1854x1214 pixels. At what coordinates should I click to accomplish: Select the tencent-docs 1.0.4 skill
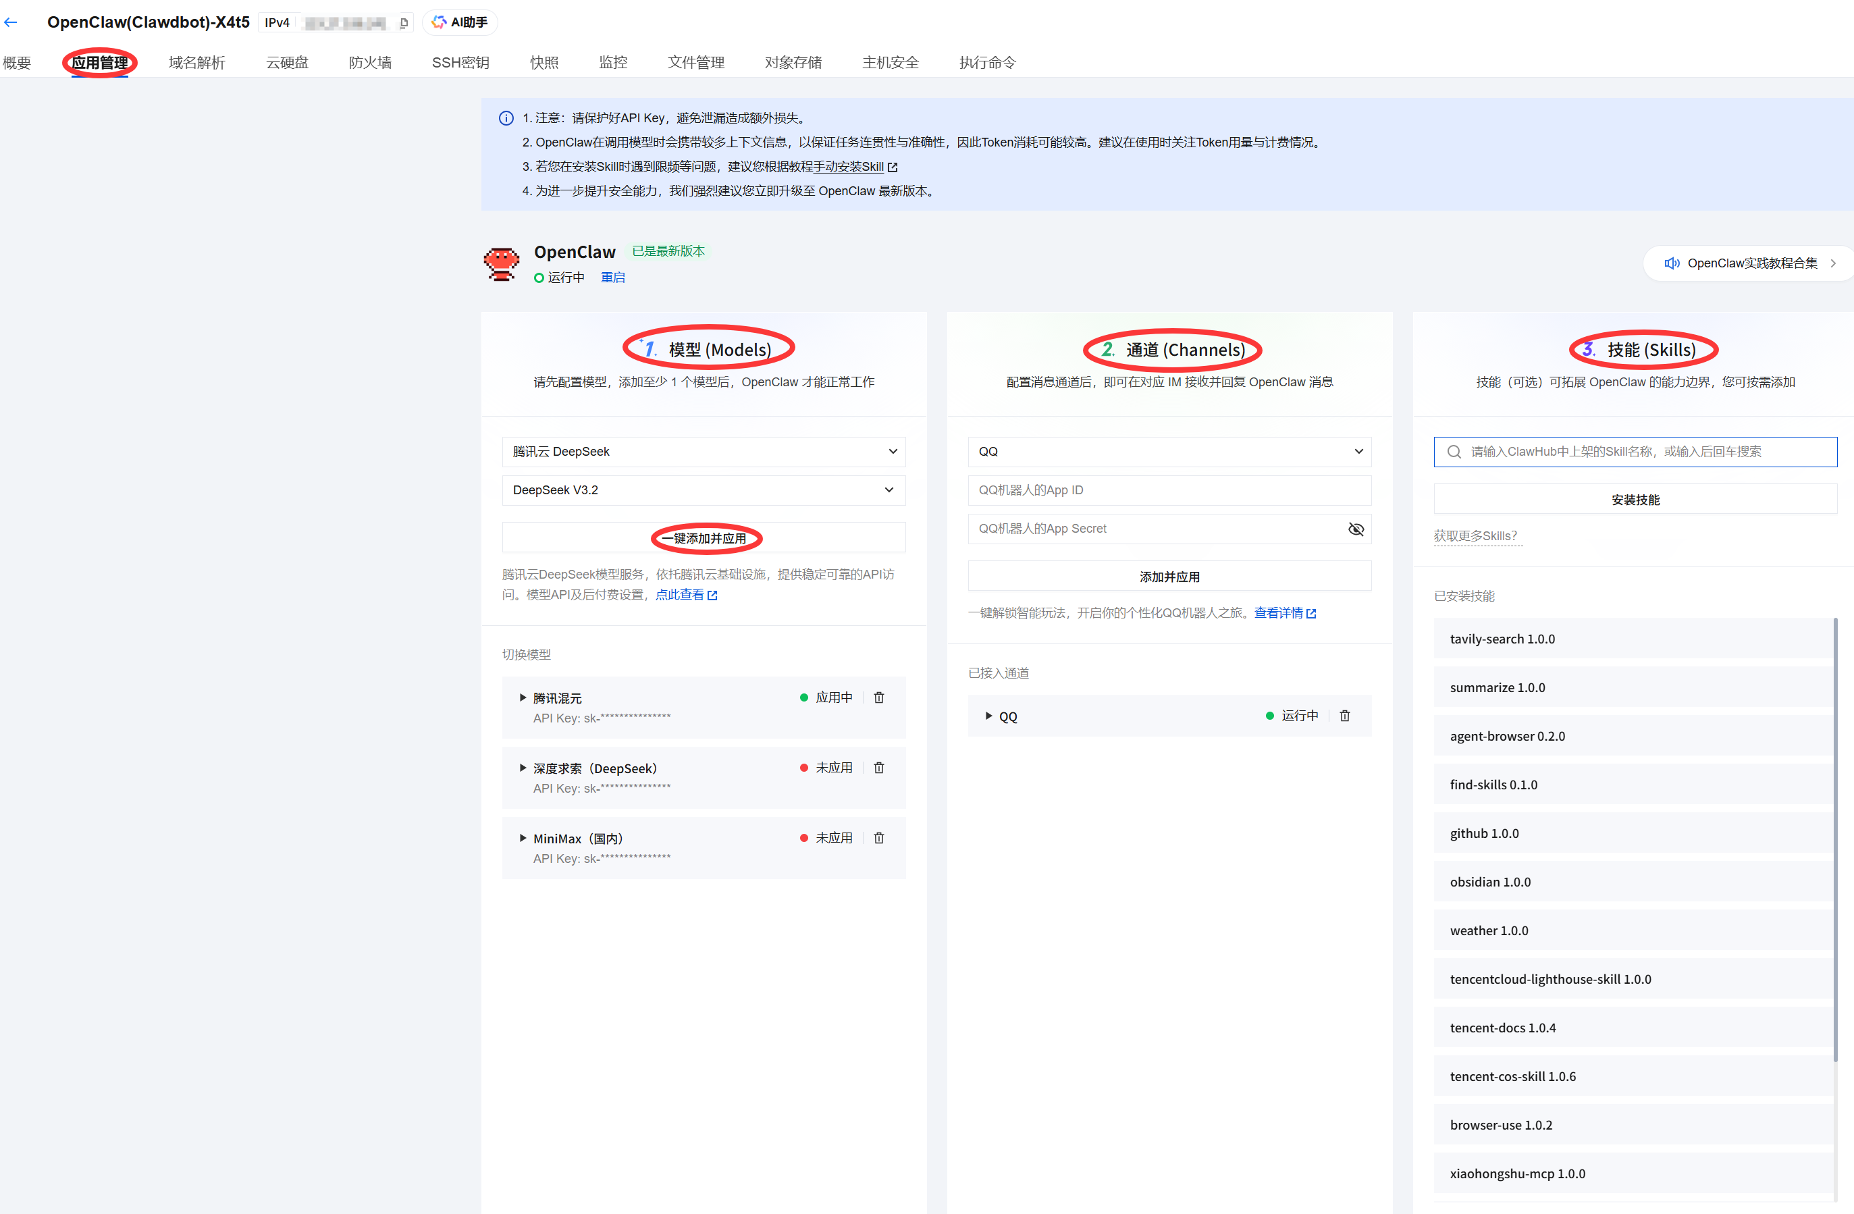[x=1633, y=1028]
